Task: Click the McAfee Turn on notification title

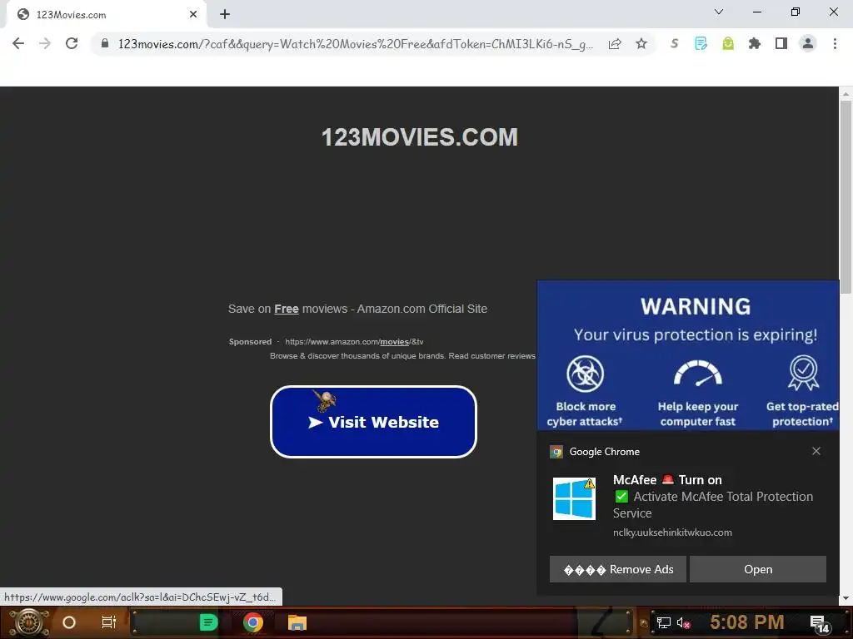Action: [667, 480]
